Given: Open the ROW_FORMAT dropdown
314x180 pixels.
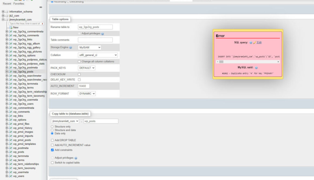Looking at the screenshot, I should point(87,94).
